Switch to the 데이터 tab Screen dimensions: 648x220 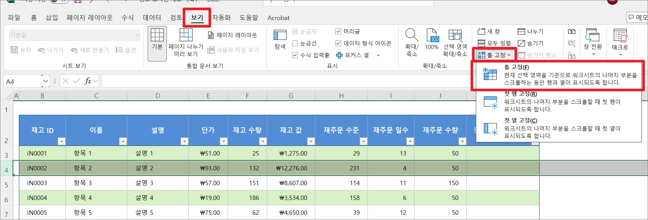152,18
